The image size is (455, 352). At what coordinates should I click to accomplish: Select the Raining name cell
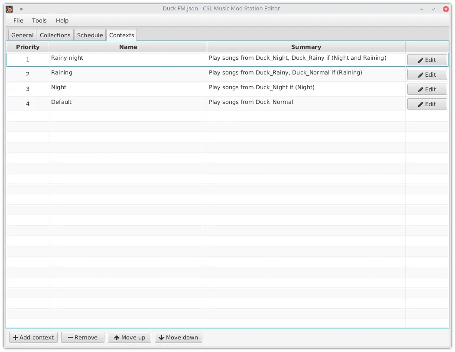point(128,74)
